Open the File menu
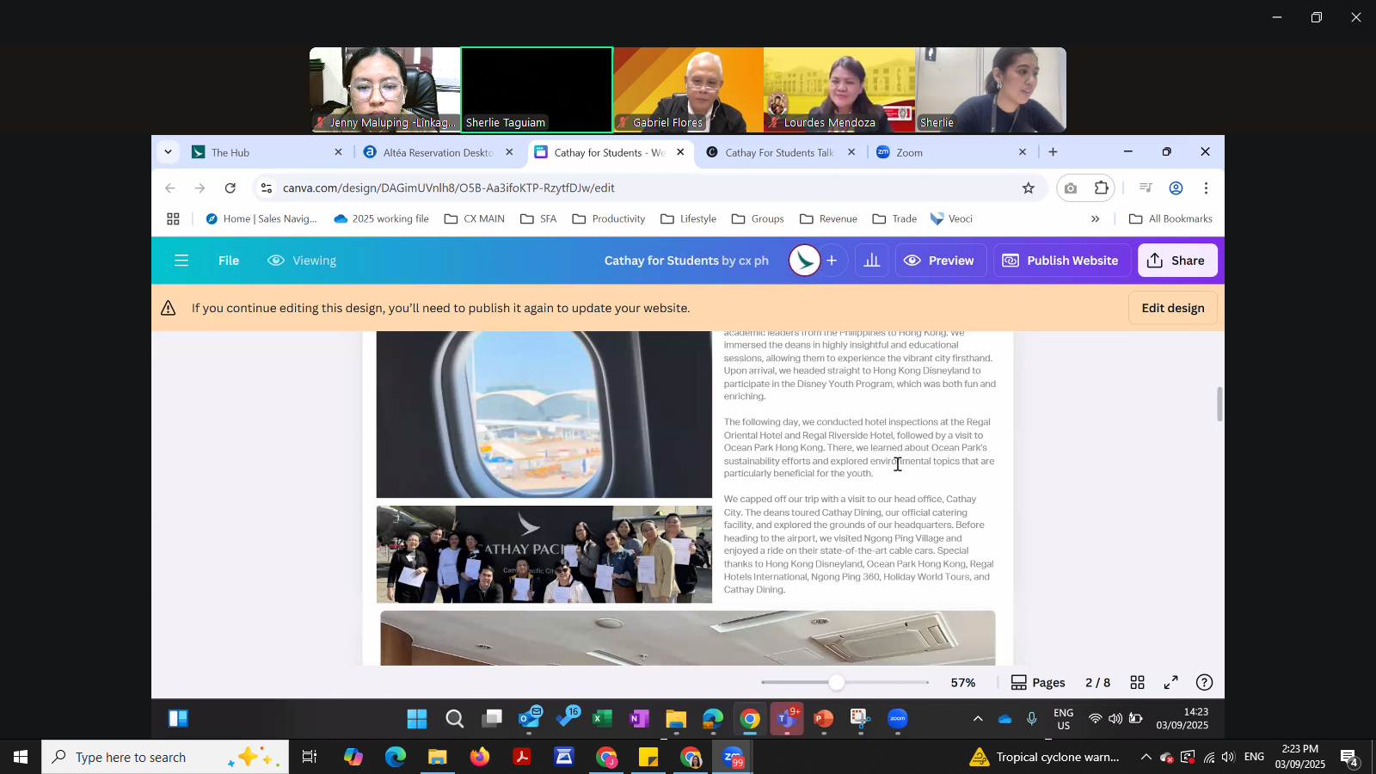Viewport: 1376px width, 774px height. [x=228, y=261]
